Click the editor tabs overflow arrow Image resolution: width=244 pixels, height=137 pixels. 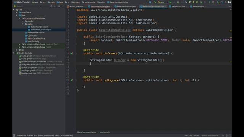tap(229, 6)
